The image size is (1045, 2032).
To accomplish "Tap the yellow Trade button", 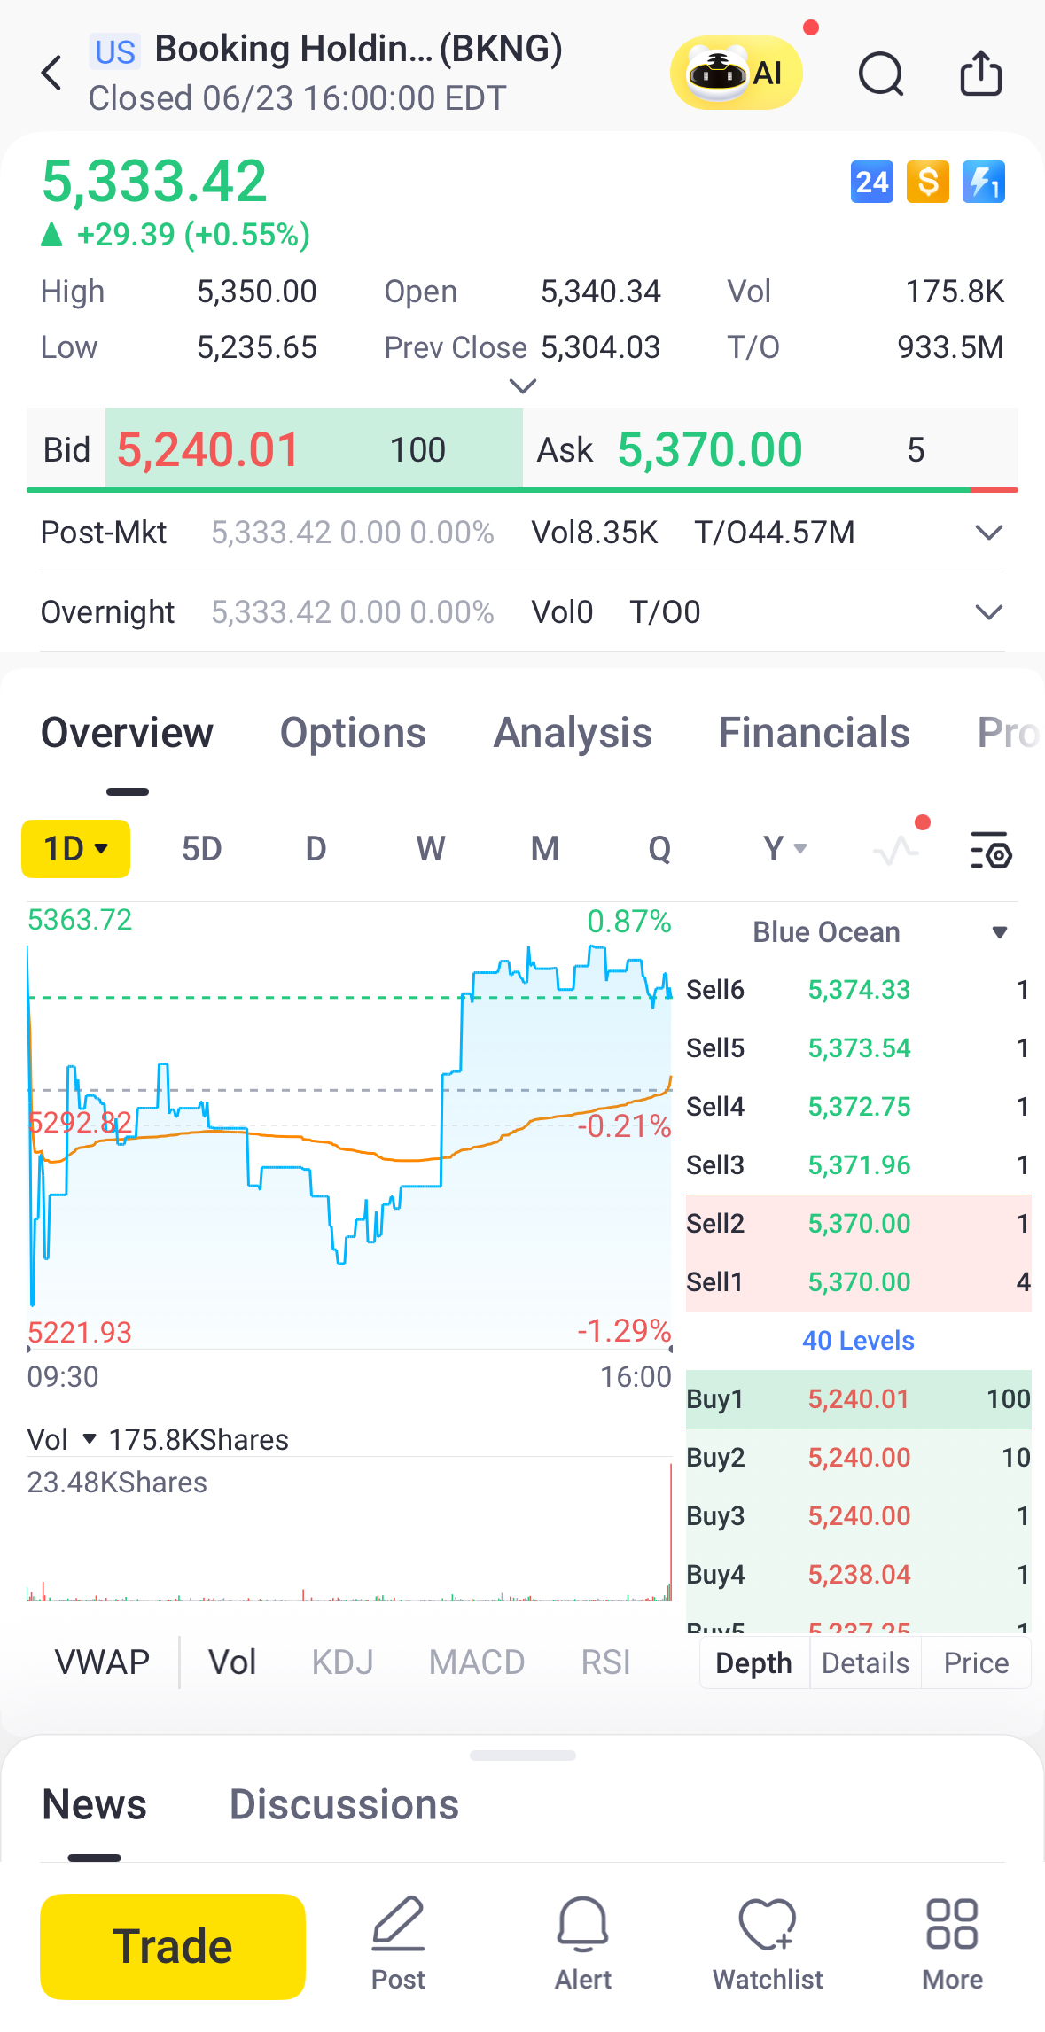I will click(173, 1947).
